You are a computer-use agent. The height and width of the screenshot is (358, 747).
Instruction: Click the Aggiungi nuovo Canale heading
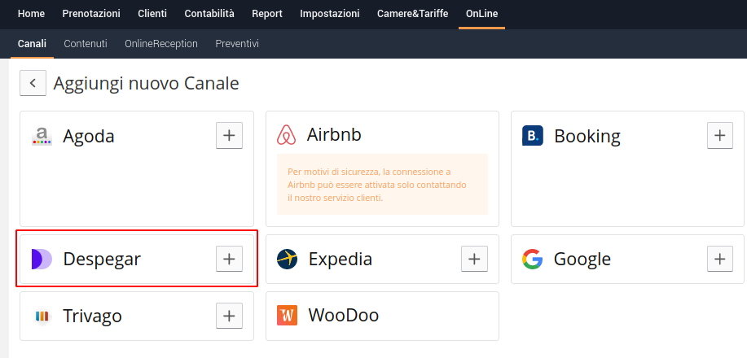tap(147, 83)
